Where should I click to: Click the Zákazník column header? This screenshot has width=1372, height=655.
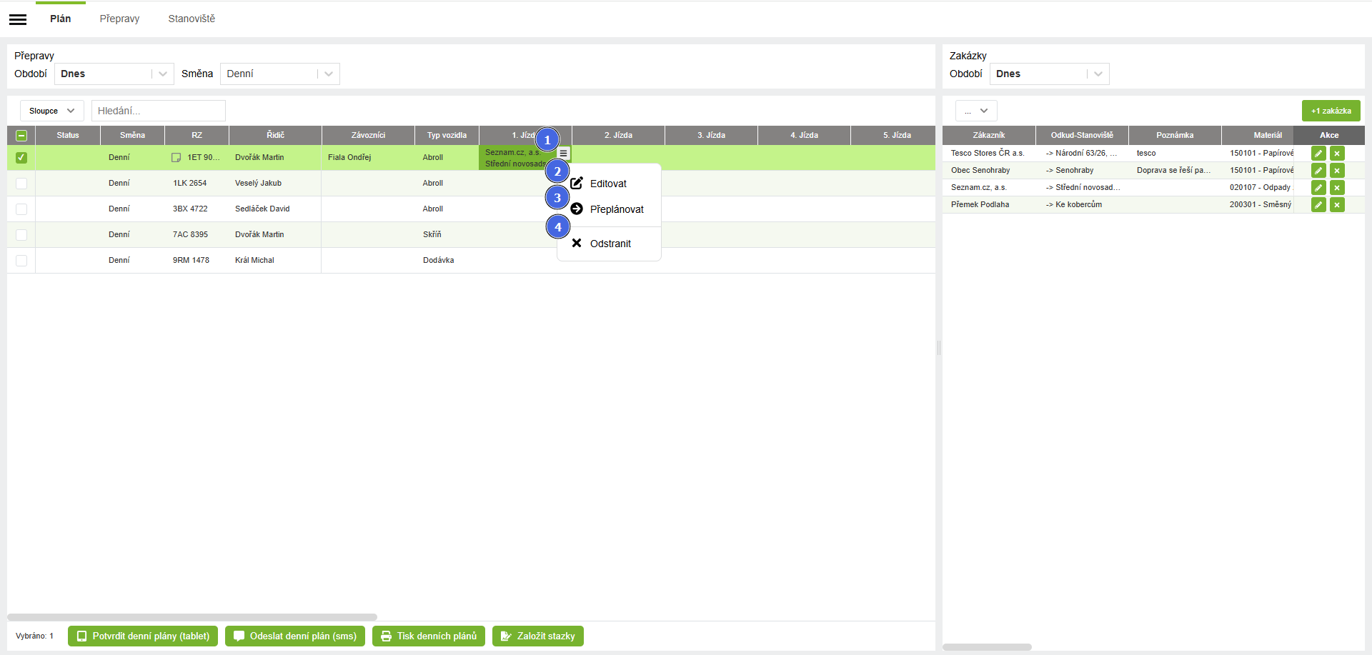click(x=989, y=135)
